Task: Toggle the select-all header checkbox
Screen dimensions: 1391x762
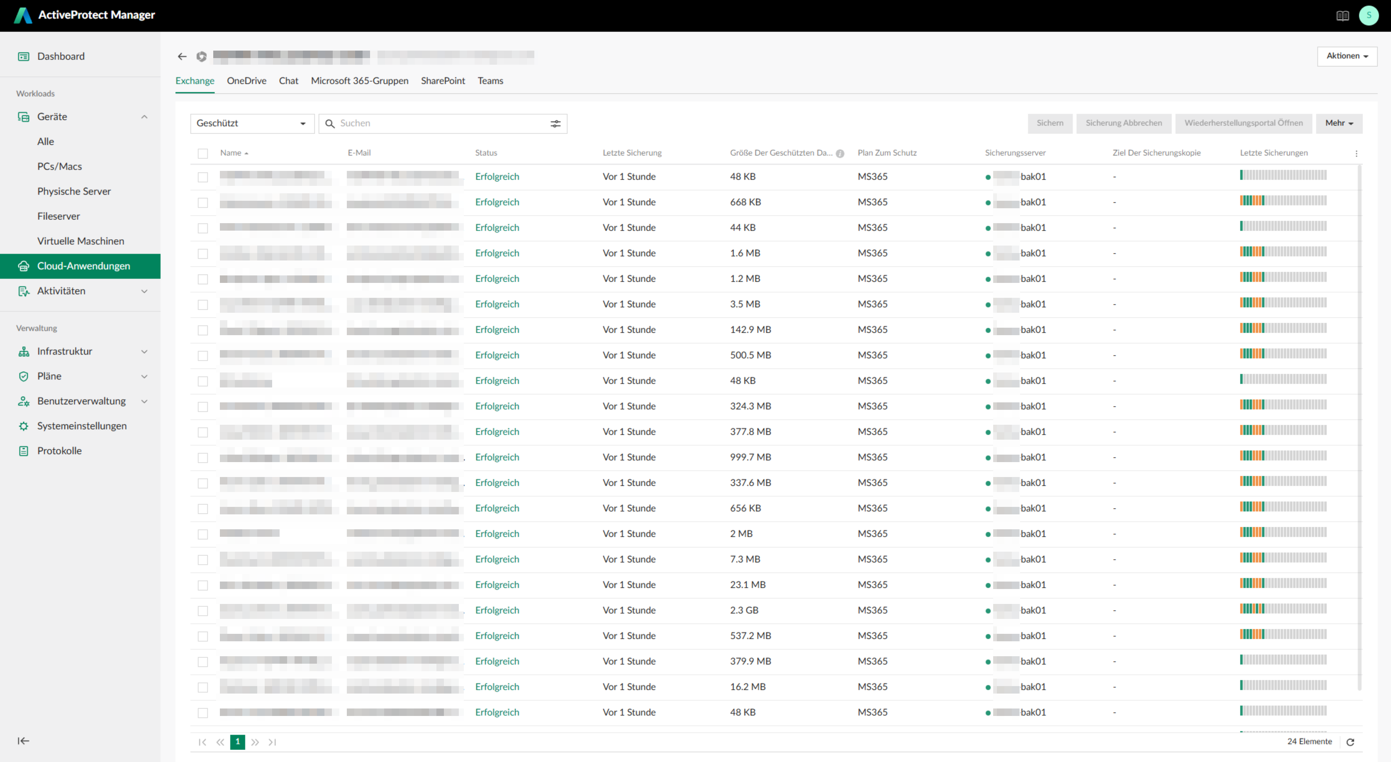Action: click(202, 153)
